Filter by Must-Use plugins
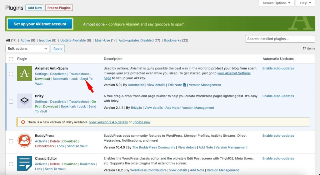This screenshot has height=175, width=320. point(102,40)
